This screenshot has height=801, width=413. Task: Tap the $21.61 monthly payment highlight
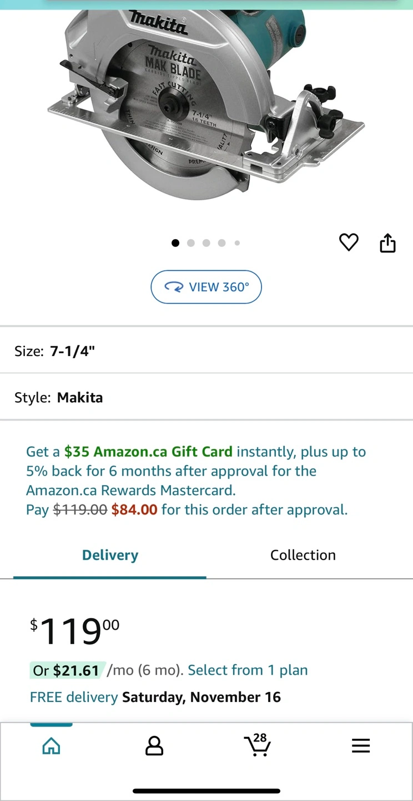pos(67,670)
